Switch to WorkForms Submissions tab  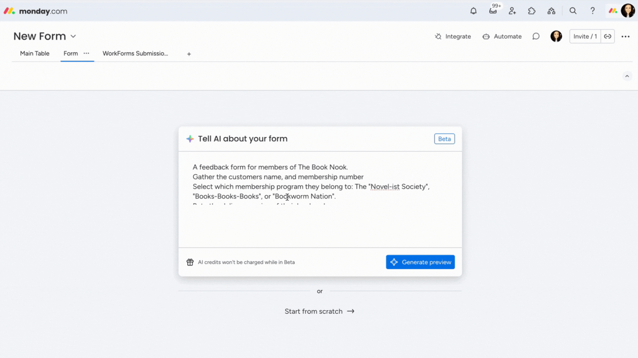[135, 53]
